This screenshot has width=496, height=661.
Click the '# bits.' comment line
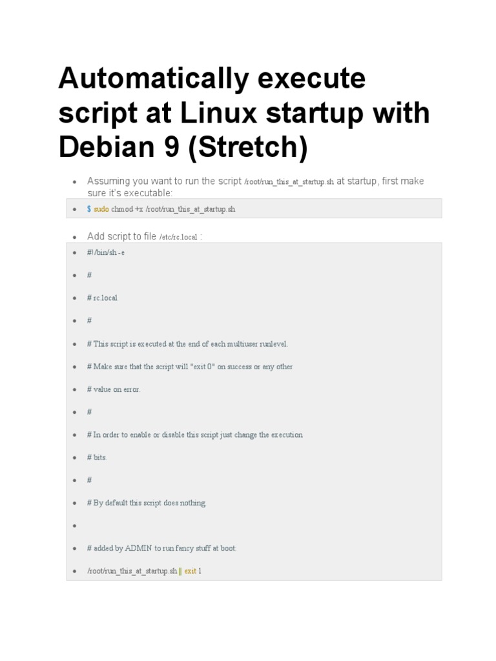[97, 458]
